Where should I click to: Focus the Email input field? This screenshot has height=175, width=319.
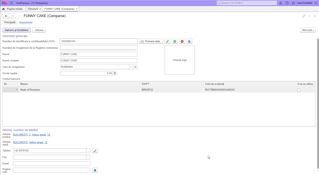tap(52, 164)
